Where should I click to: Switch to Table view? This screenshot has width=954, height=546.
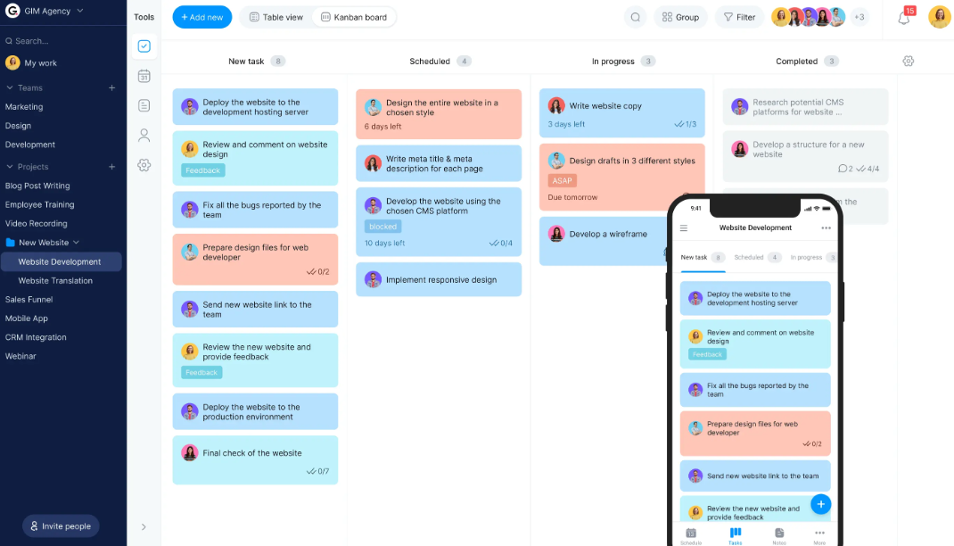(276, 17)
